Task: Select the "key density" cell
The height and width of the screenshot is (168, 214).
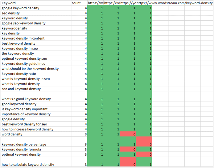Action: pyautogui.click(x=36, y=33)
